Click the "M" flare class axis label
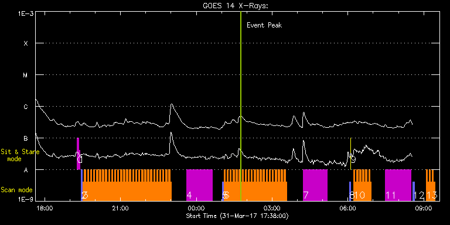This screenshot has width=450, height=225. (x=26, y=75)
